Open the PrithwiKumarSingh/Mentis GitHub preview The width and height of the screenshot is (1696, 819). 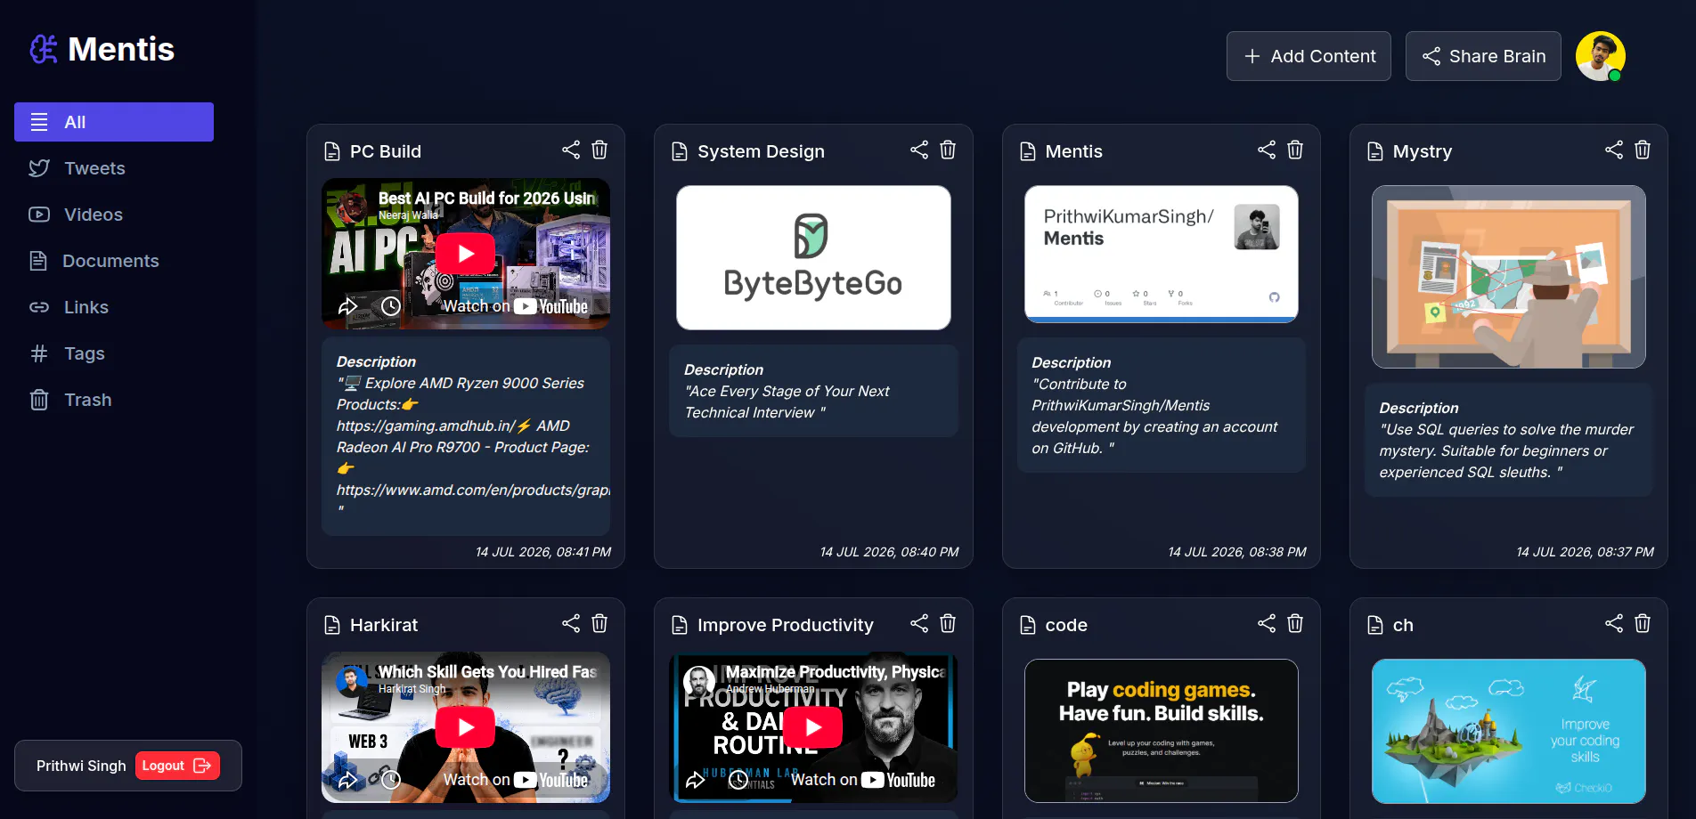pos(1162,254)
